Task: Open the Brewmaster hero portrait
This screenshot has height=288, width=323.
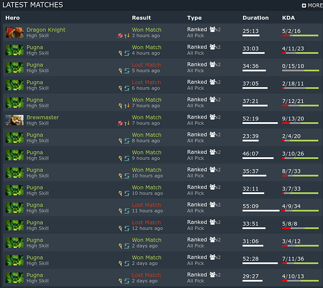Action: 14,120
